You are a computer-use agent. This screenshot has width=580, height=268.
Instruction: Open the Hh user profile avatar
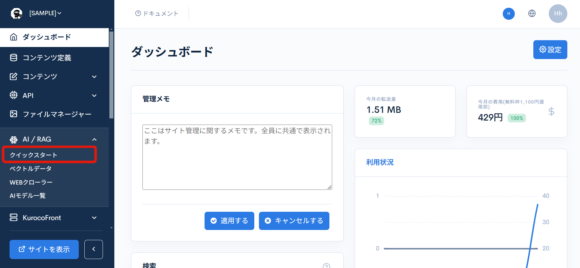tap(558, 14)
